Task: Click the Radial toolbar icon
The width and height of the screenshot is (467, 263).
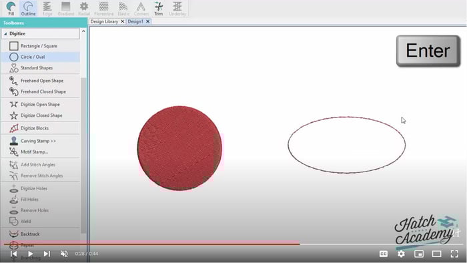Action: point(84,8)
